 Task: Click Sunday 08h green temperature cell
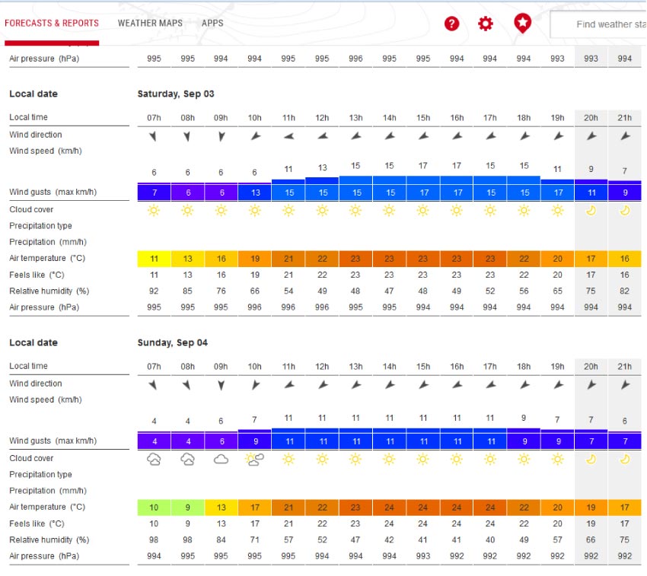tap(187, 508)
